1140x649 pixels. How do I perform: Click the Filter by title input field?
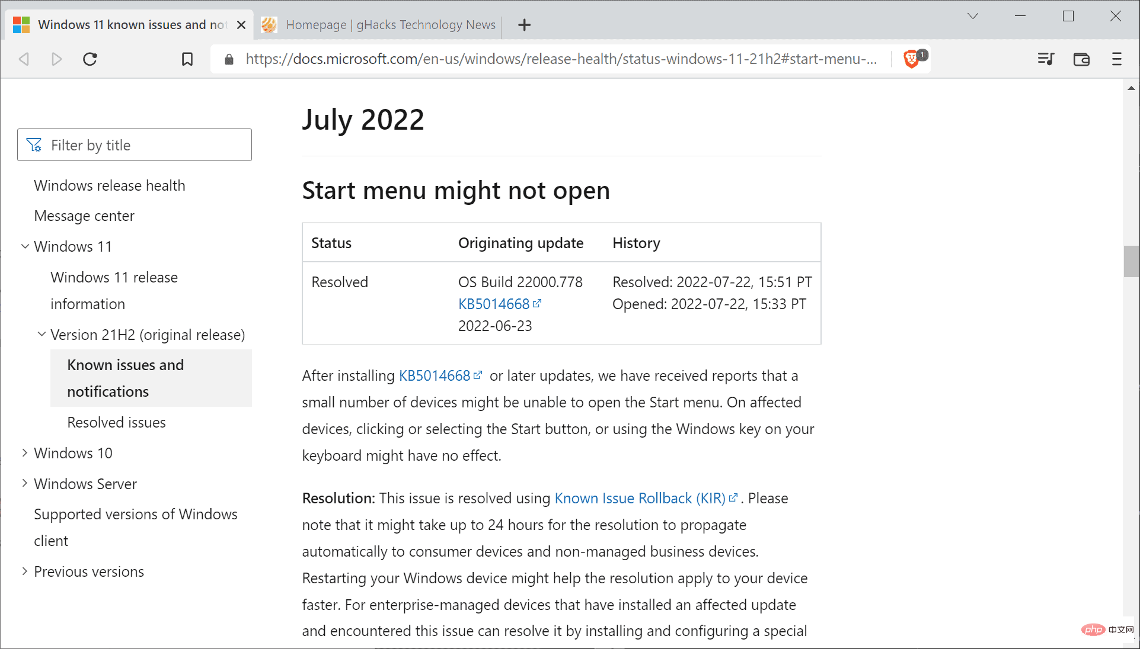[135, 144]
